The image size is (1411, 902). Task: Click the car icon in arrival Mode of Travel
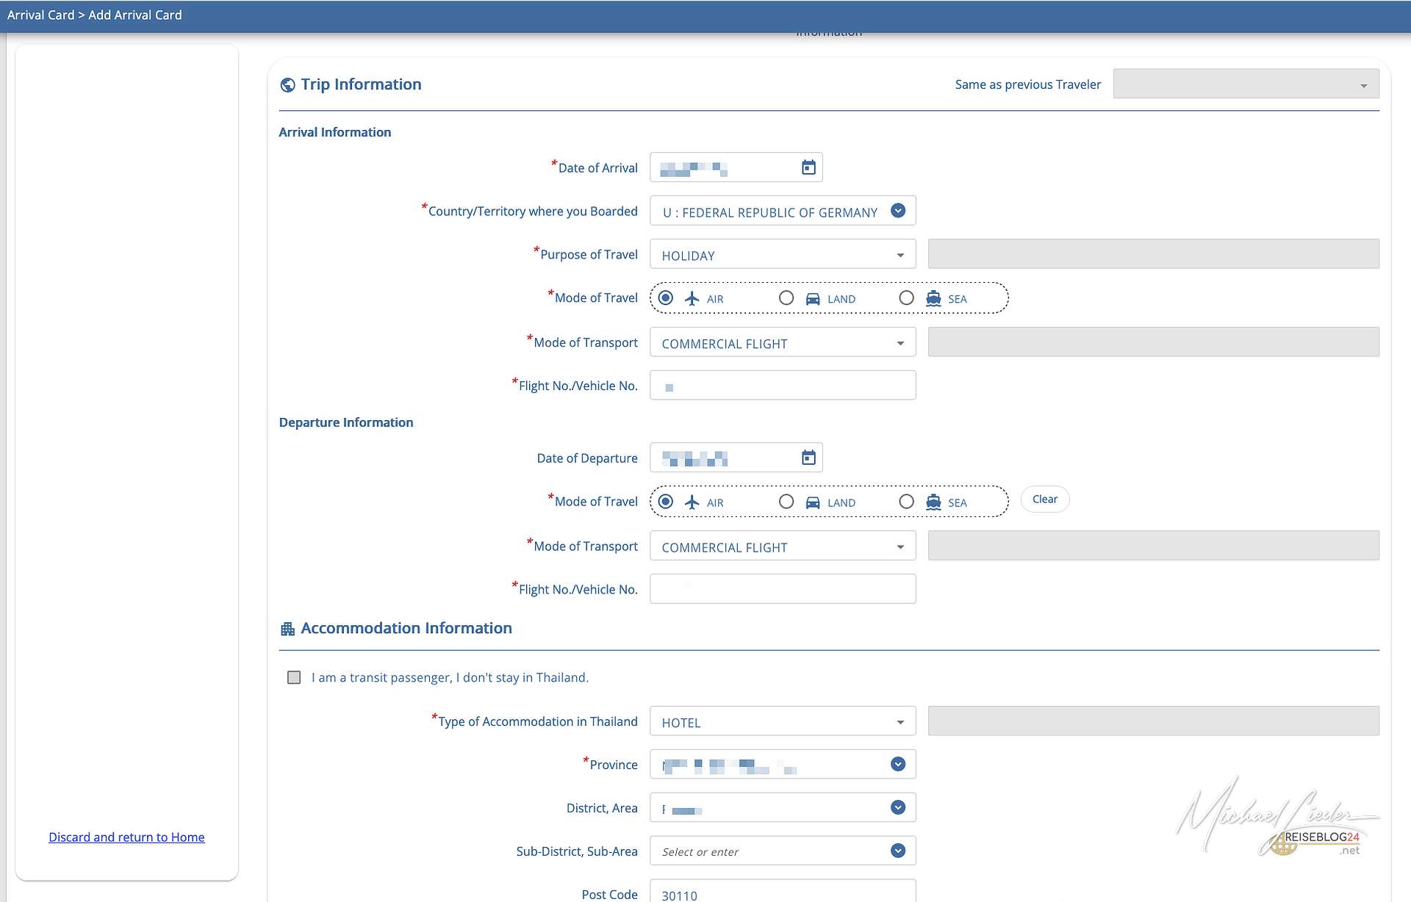[813, 298]
